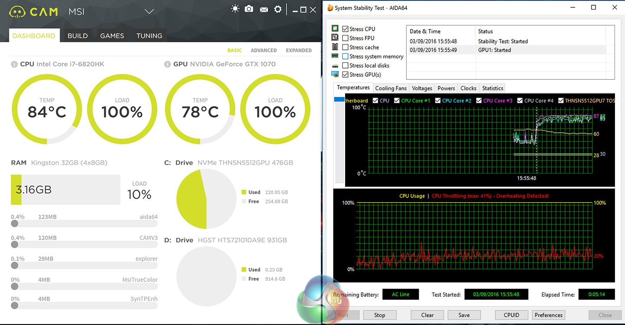Screen dimensions: 625x325
Task: Open AIDA64 Preferences
Action: point(549,315)
